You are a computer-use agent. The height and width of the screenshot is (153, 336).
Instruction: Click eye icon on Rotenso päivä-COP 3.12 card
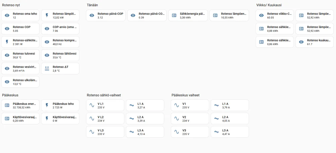click(x=92, y=15)
